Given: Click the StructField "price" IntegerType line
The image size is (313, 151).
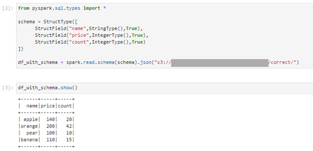Looking at the screenshot, I should pos(92,35).
